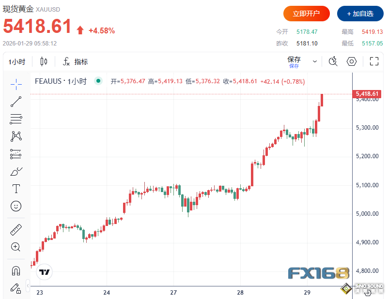
Task: Select the ruler measure tool
Action: (x=16, y=229)
